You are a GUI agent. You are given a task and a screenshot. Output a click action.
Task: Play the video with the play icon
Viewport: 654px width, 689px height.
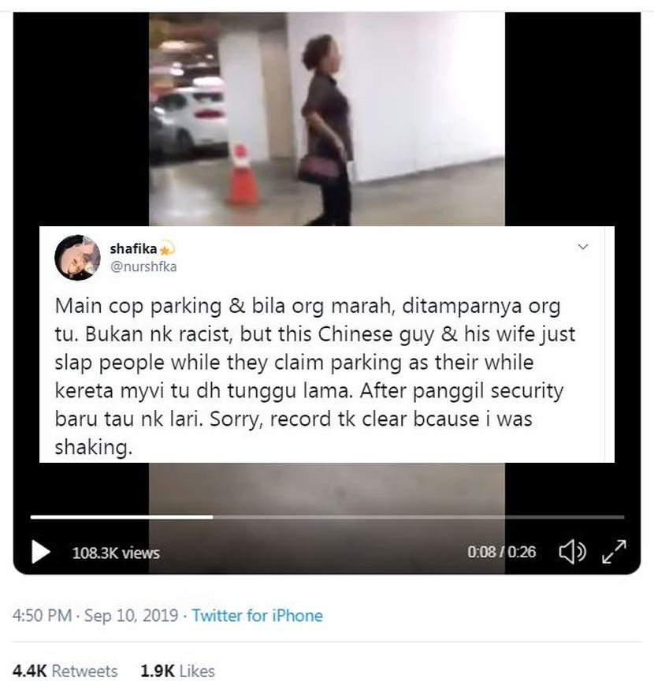(40, 552)
